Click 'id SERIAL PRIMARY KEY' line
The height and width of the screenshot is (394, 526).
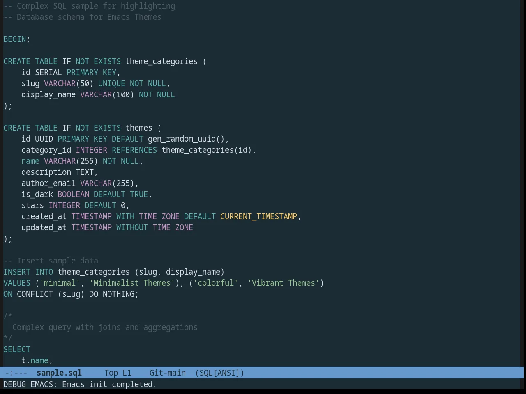71,72
